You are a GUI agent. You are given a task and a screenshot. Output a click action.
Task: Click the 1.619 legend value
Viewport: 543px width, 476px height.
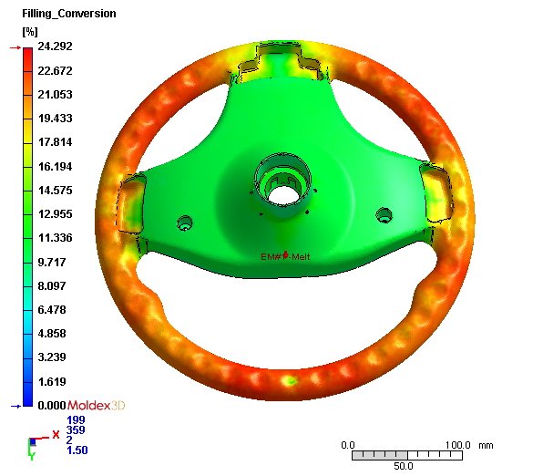[x=52, y=381]
